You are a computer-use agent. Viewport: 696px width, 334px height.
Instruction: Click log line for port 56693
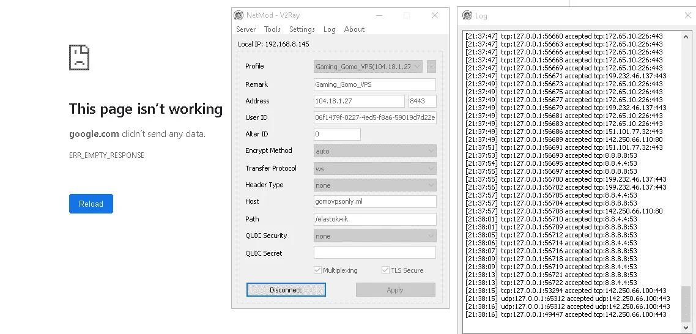click(x=551, y=155)
